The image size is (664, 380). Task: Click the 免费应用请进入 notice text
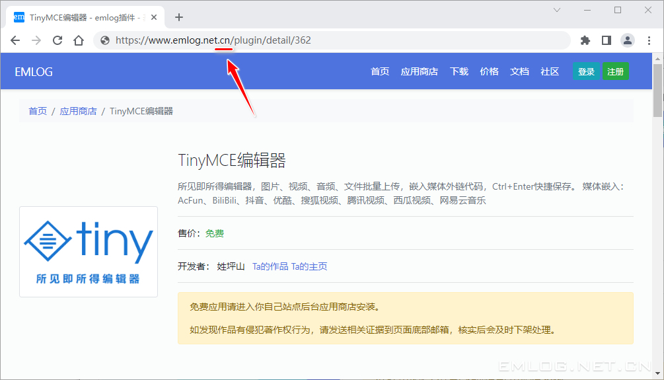click(285, 307)
